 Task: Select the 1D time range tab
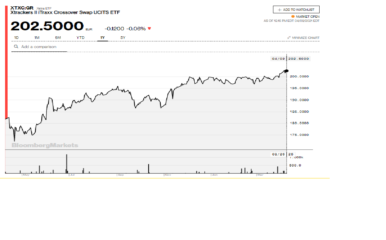(x=16, y=38)
